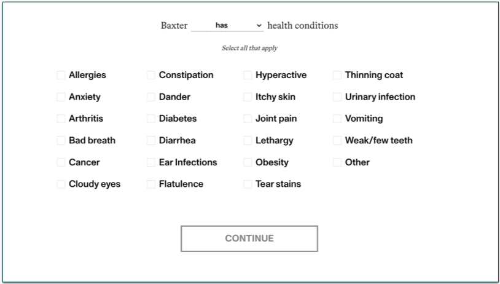Select the Anxiety condition checkbox
500x284 pixels.
pyautogui.click(x=61, y=97)
